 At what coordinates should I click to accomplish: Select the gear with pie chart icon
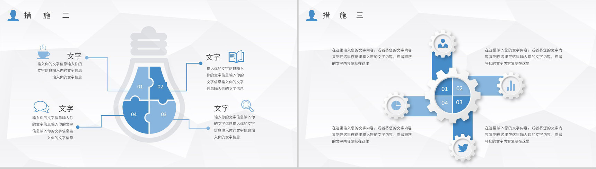click(x=396, y=106)
